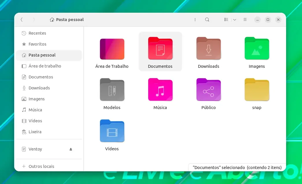Select the purple Público folder icon
Image resolution: width=302 pixels, height=184 pixels.
(209, 90)
